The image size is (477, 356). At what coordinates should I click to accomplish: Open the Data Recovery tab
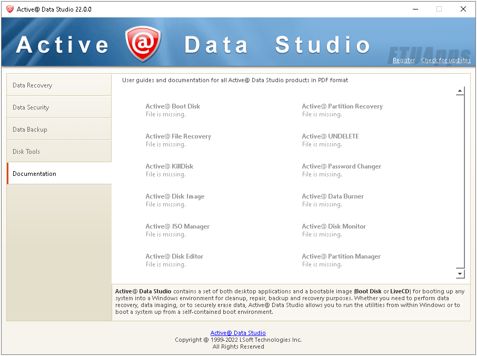pyautogui.click(x=59, y=85)
